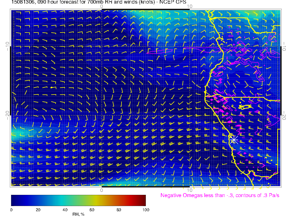The image size is (289, 223).
Task: Click the colorbar tick value 80
Action: click(119, 210)
